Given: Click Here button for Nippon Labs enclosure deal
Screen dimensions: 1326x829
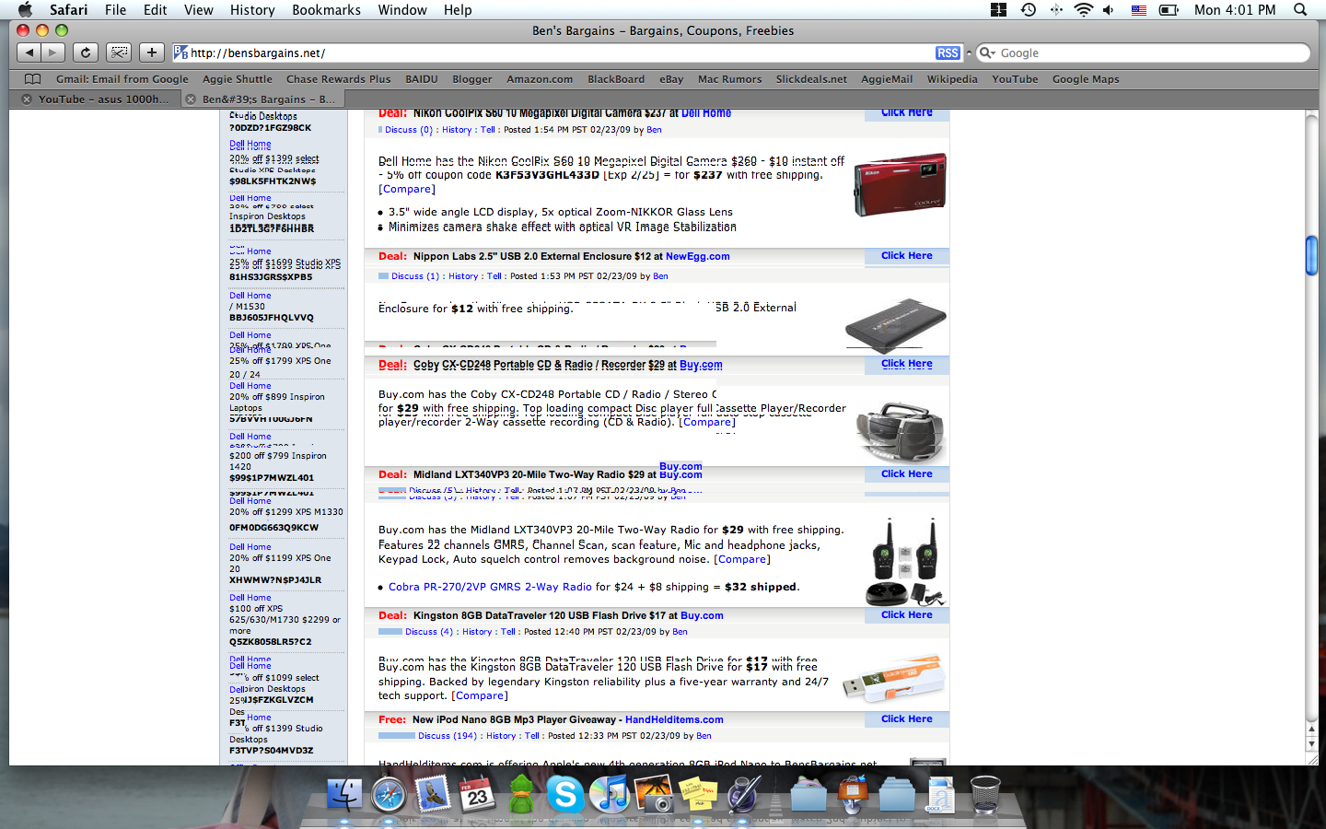Looking at the screenshot, I should pos(907,256).
